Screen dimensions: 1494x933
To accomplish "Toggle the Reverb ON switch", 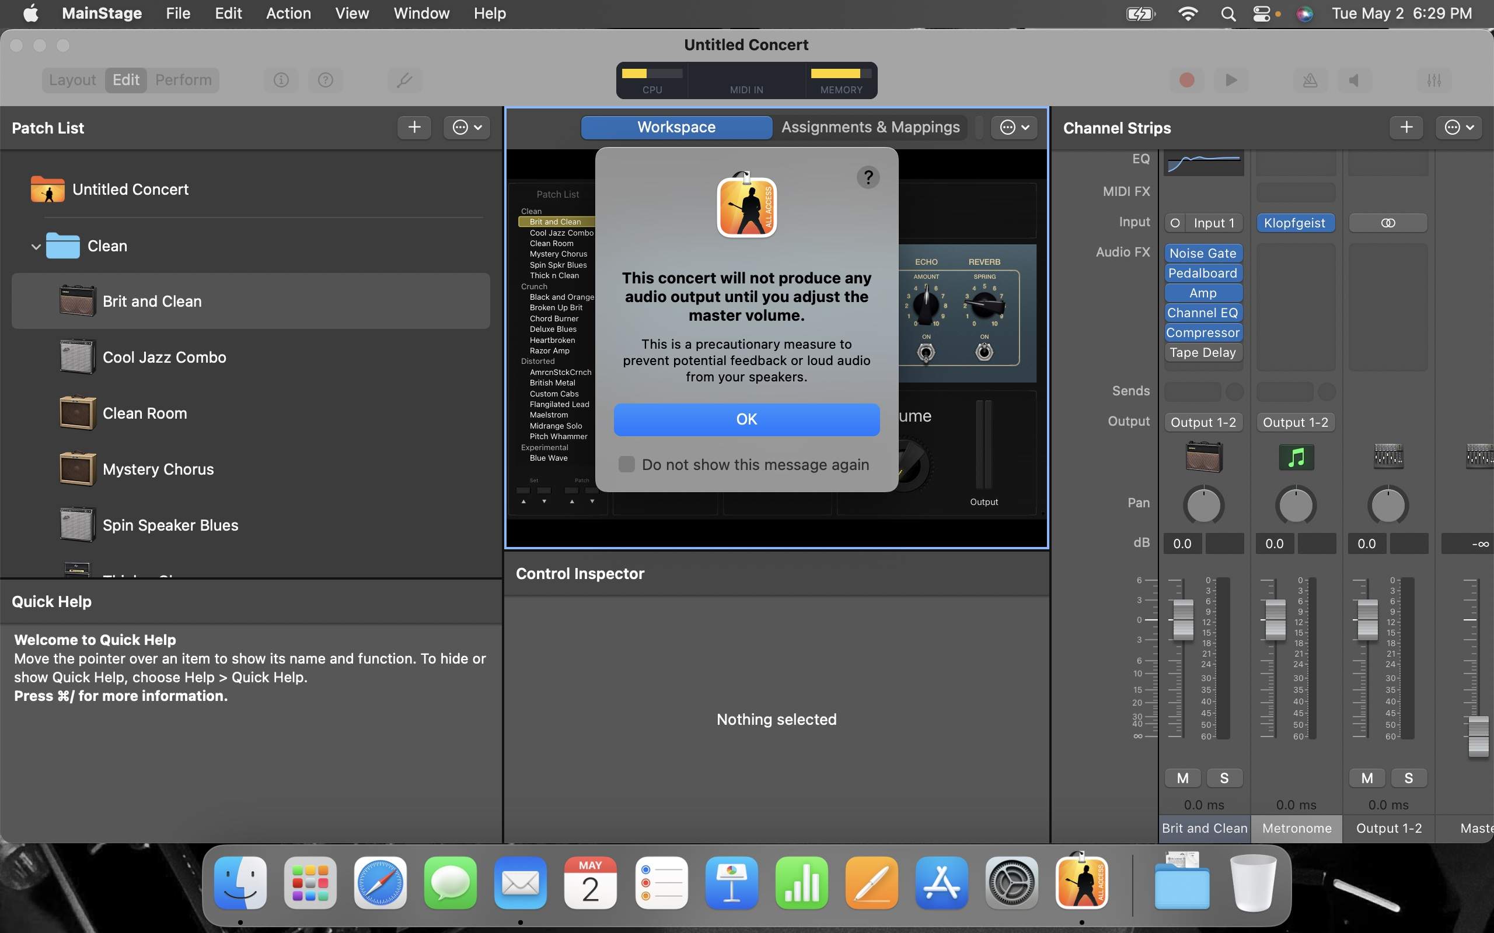I will pos(984,352).
